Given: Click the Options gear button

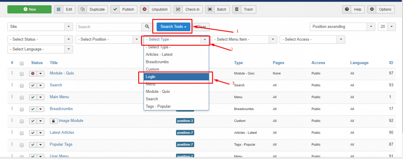Looking at the screenshot, I should pos(381,9).
